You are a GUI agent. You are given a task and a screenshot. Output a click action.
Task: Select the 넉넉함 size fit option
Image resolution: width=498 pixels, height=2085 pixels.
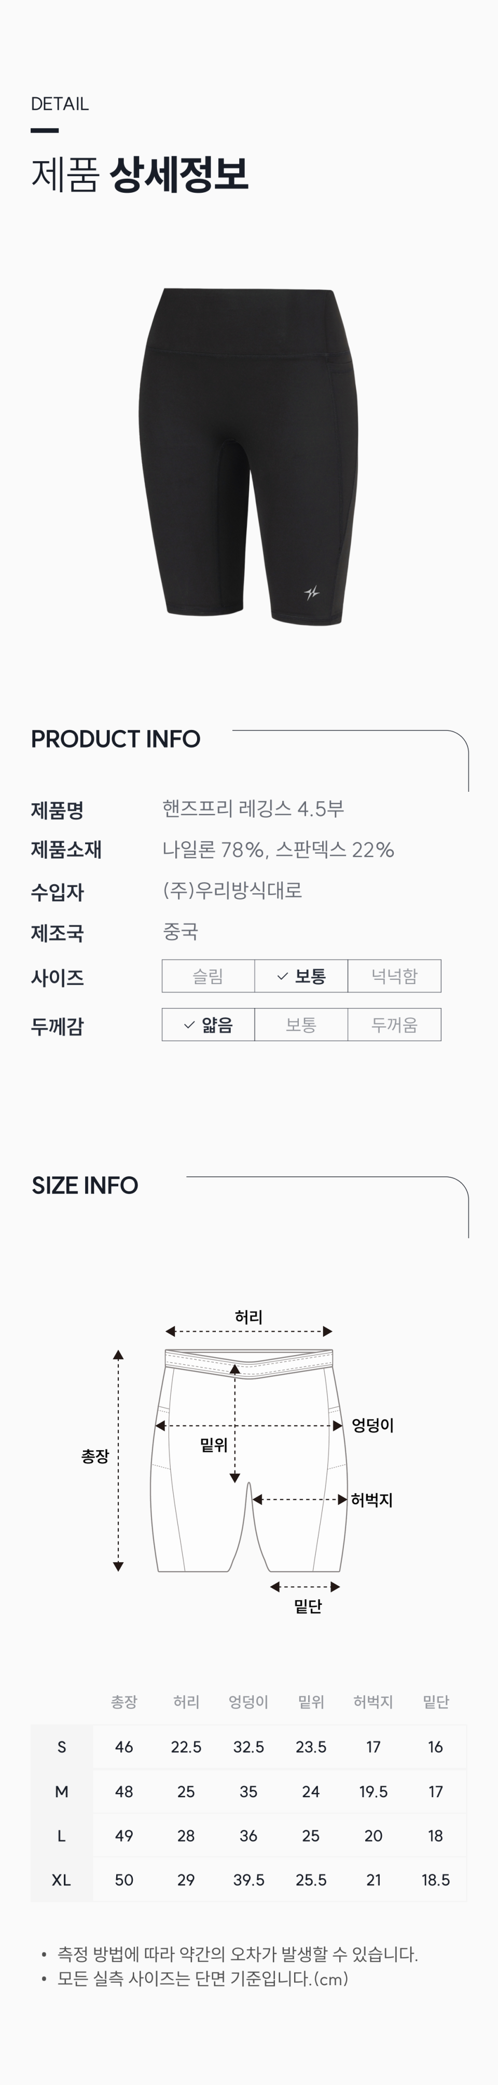(x=395, y=976)
